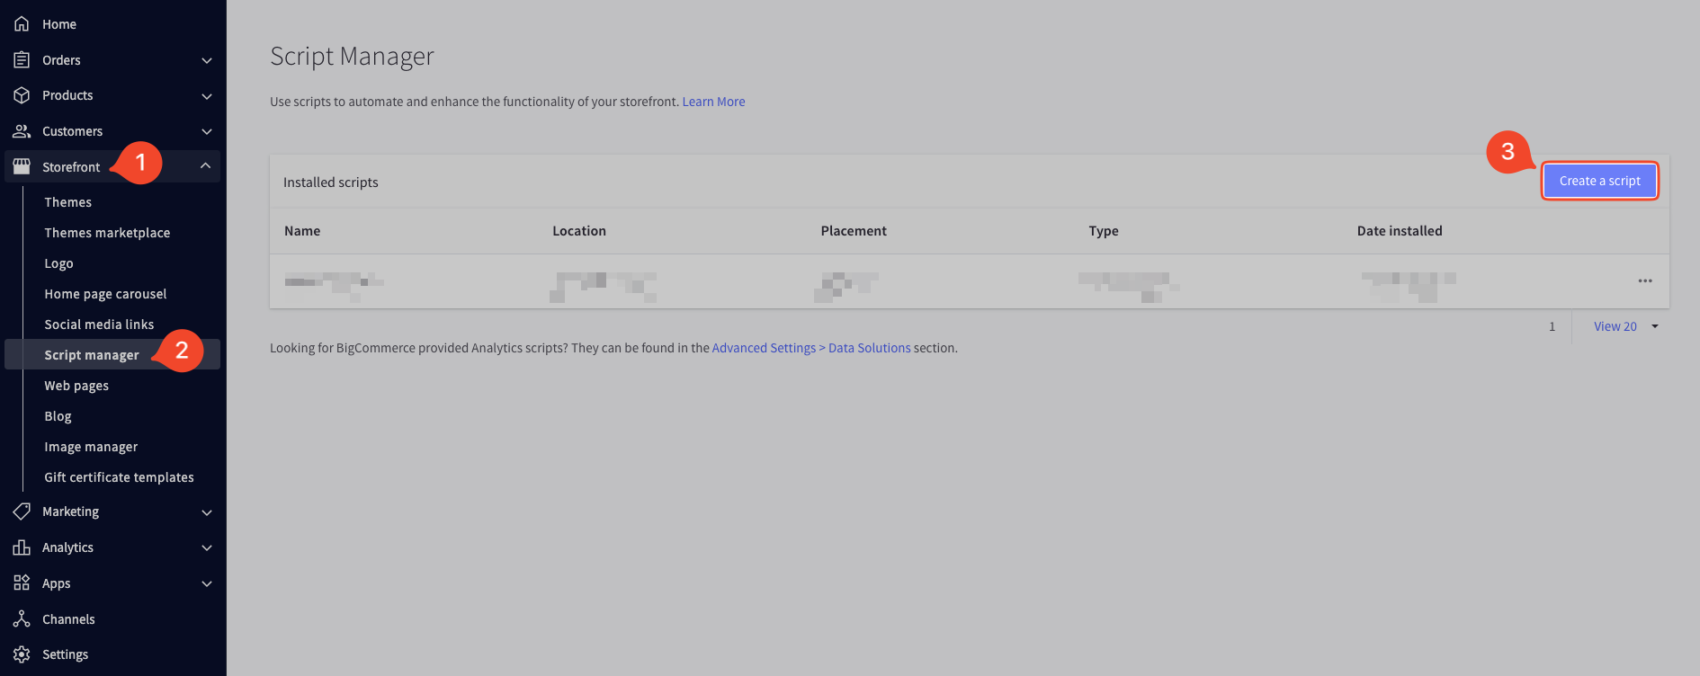1700x676 pixels.
Task: Go to the Blog submenu item
Action: [x=58, y=416]
